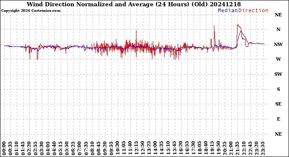Click the 06:25 time label
Screen dimensions: 289x157
[x=74, y=149]
